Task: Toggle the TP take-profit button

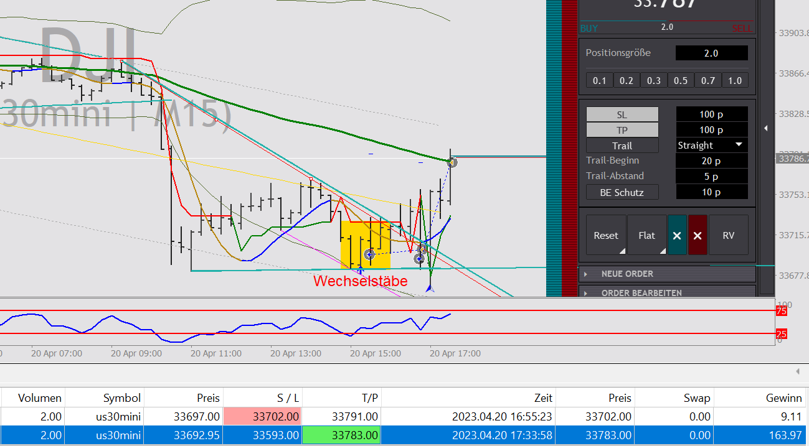Action: coord(622,130)
